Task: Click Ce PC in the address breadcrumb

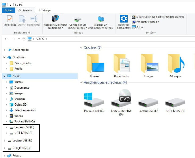Action: click(x=40, y=39)
